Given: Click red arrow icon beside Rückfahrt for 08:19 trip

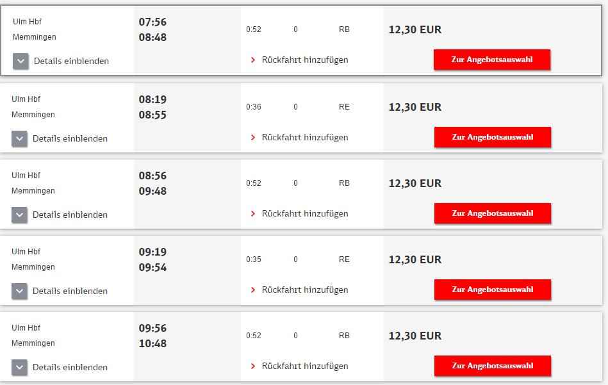Looking at the screenshot, I should pyautogui.click(x=253, y=138).
